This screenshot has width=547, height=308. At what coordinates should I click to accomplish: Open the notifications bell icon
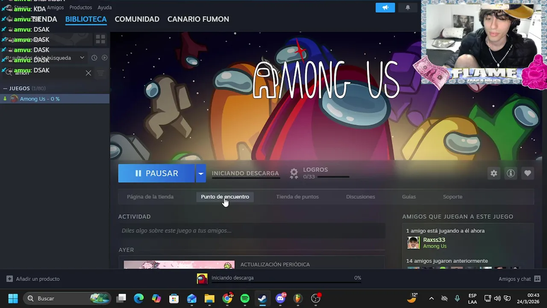[x=408, y=8]
